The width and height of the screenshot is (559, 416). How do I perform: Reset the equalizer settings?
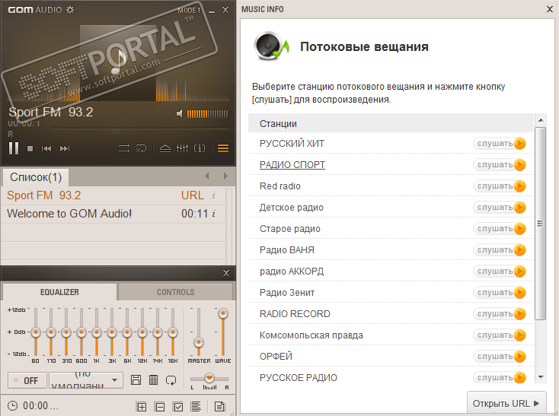[171, 380]
